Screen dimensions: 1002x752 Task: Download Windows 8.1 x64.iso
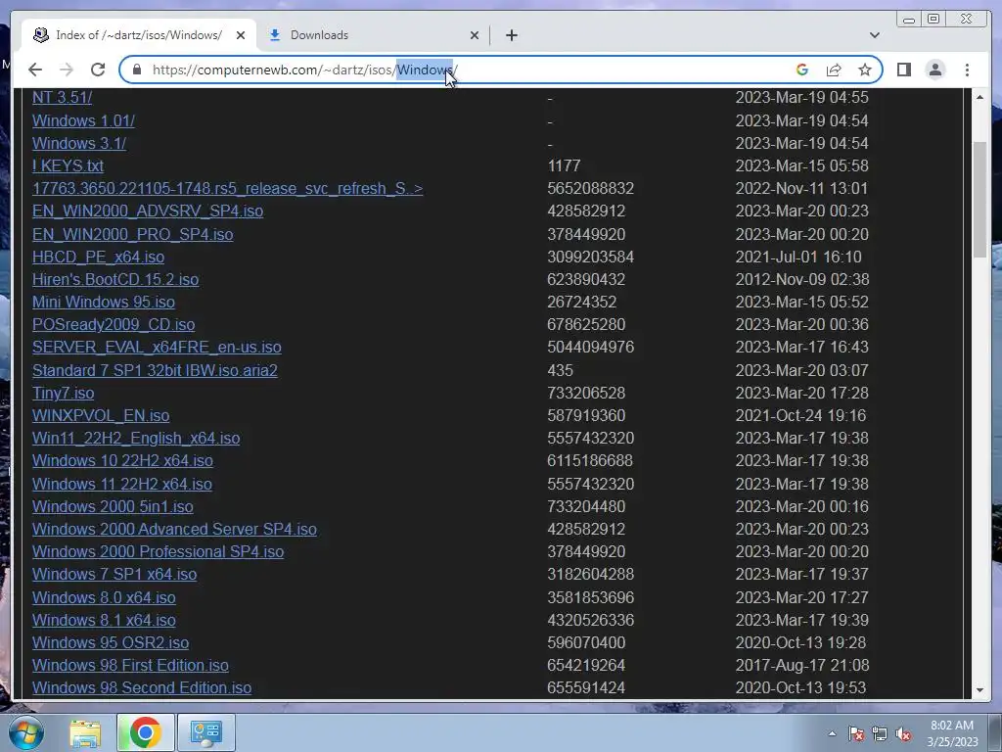click(x=104, y=620)
